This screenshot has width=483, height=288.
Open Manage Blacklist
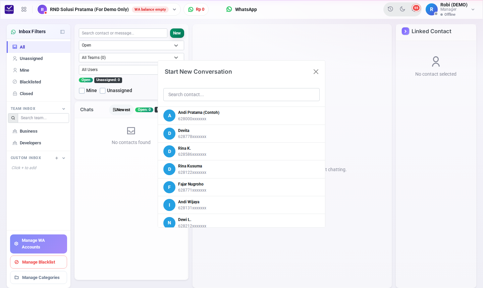point(39,262)
